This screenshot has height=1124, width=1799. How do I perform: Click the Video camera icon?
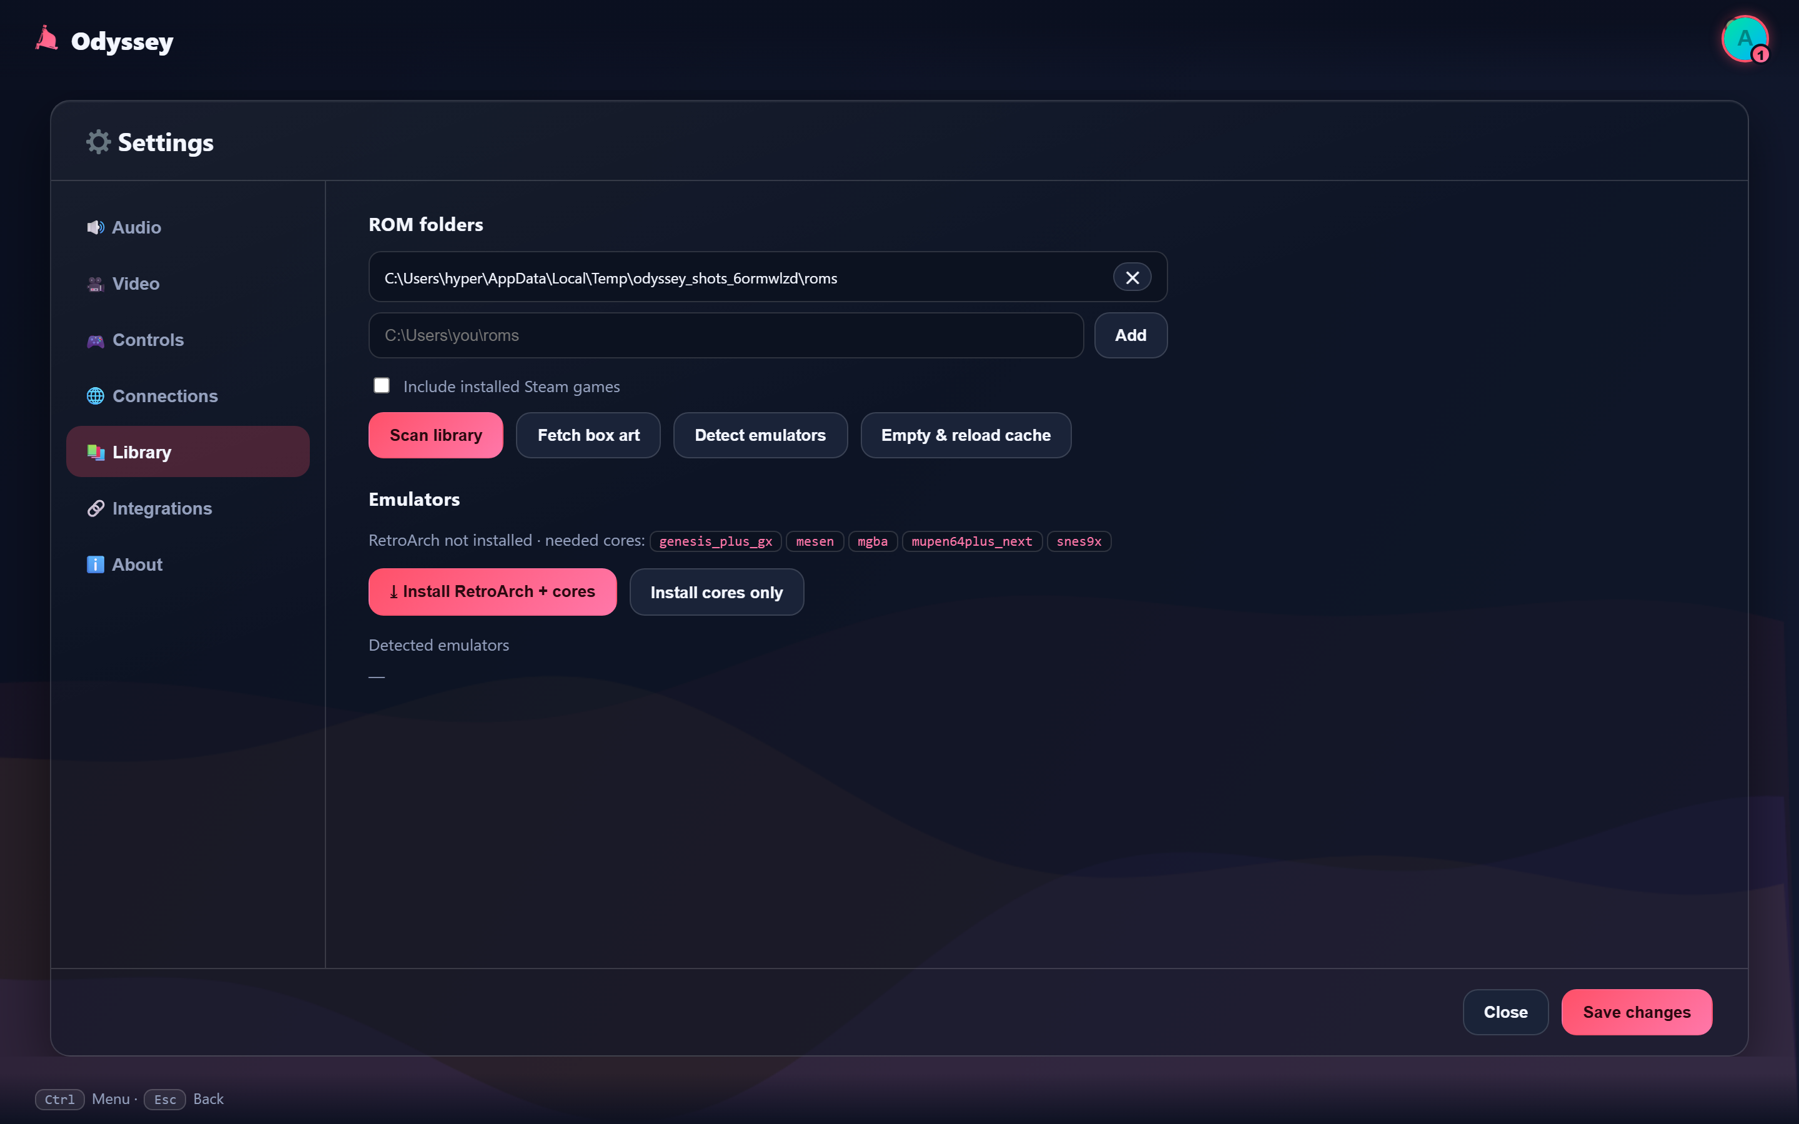pos(95,283)
